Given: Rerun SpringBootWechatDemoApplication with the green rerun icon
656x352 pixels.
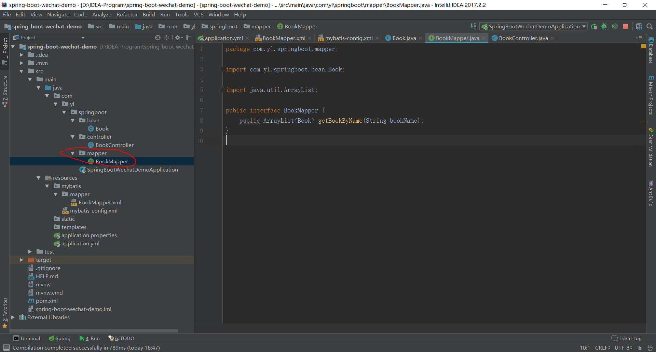Looking at the screenshot, I should pos(594,26).
